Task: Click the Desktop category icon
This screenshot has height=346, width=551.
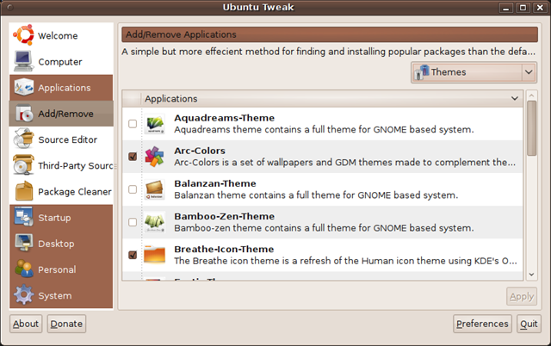Action: [23, 243]
